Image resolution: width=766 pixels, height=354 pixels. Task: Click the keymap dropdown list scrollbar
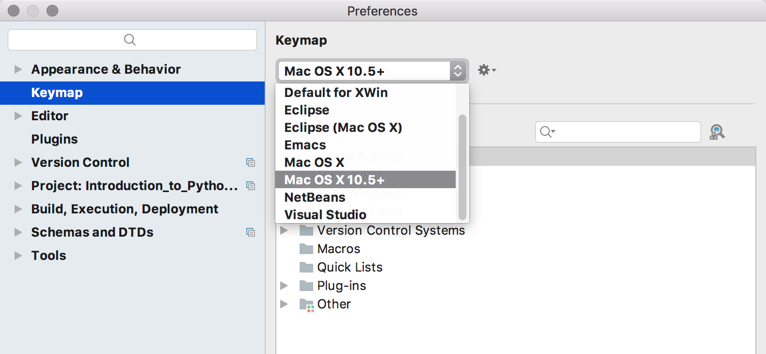coord(462,167)
